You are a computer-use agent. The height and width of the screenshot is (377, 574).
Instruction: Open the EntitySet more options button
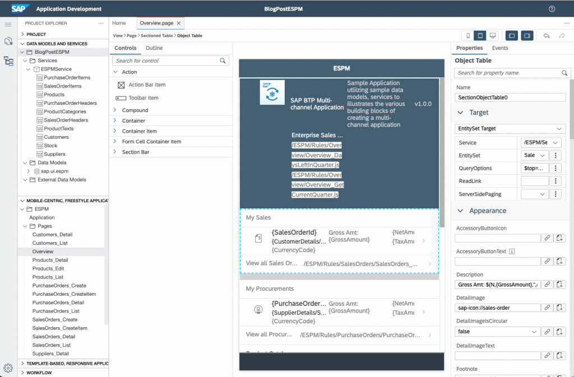[556, 155]
